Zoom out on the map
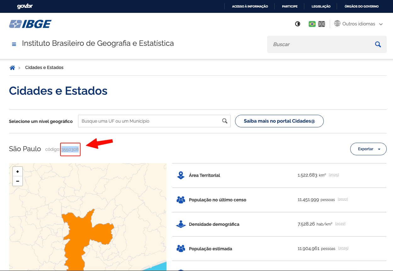Viewport: 393px width, 271px height. pyautogui.click(x=18, y=181)
